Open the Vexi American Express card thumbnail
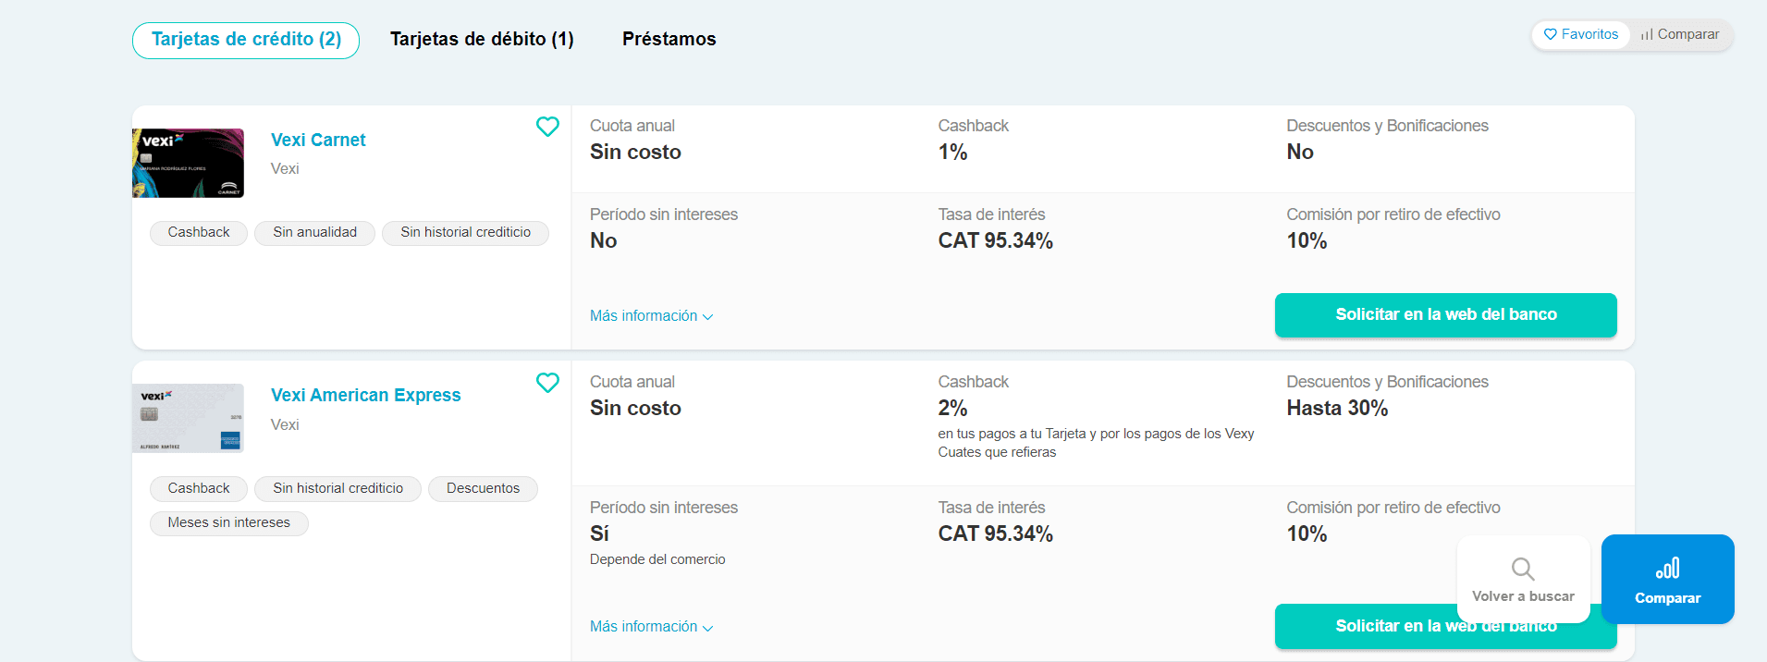The height and width of the screenshot is (662, 1767). [x=189, y=418]
